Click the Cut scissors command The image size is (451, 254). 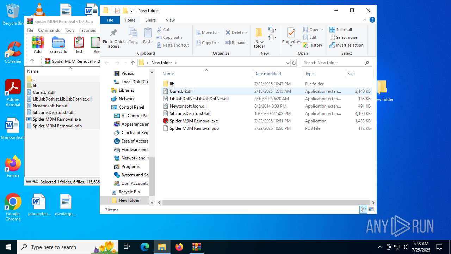[x=163, y=30]
